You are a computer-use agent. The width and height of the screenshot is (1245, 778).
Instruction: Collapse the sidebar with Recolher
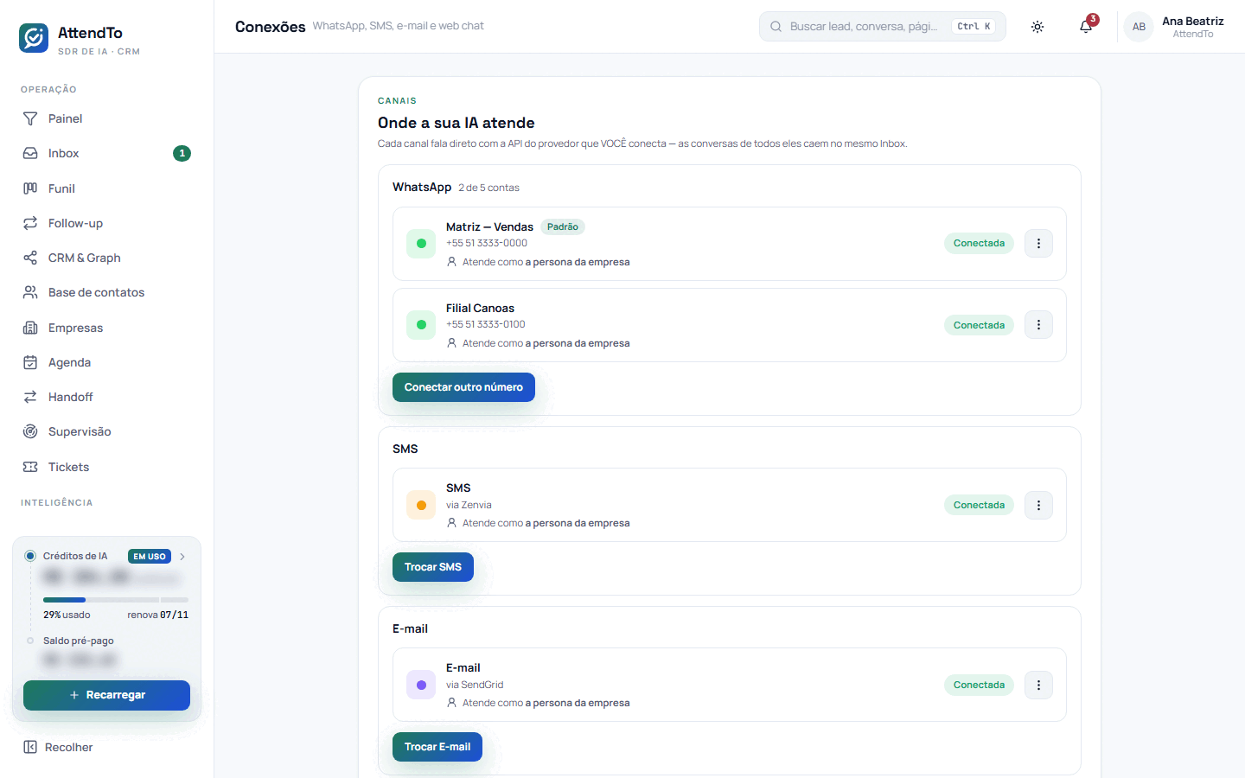[x=58, y=747]
